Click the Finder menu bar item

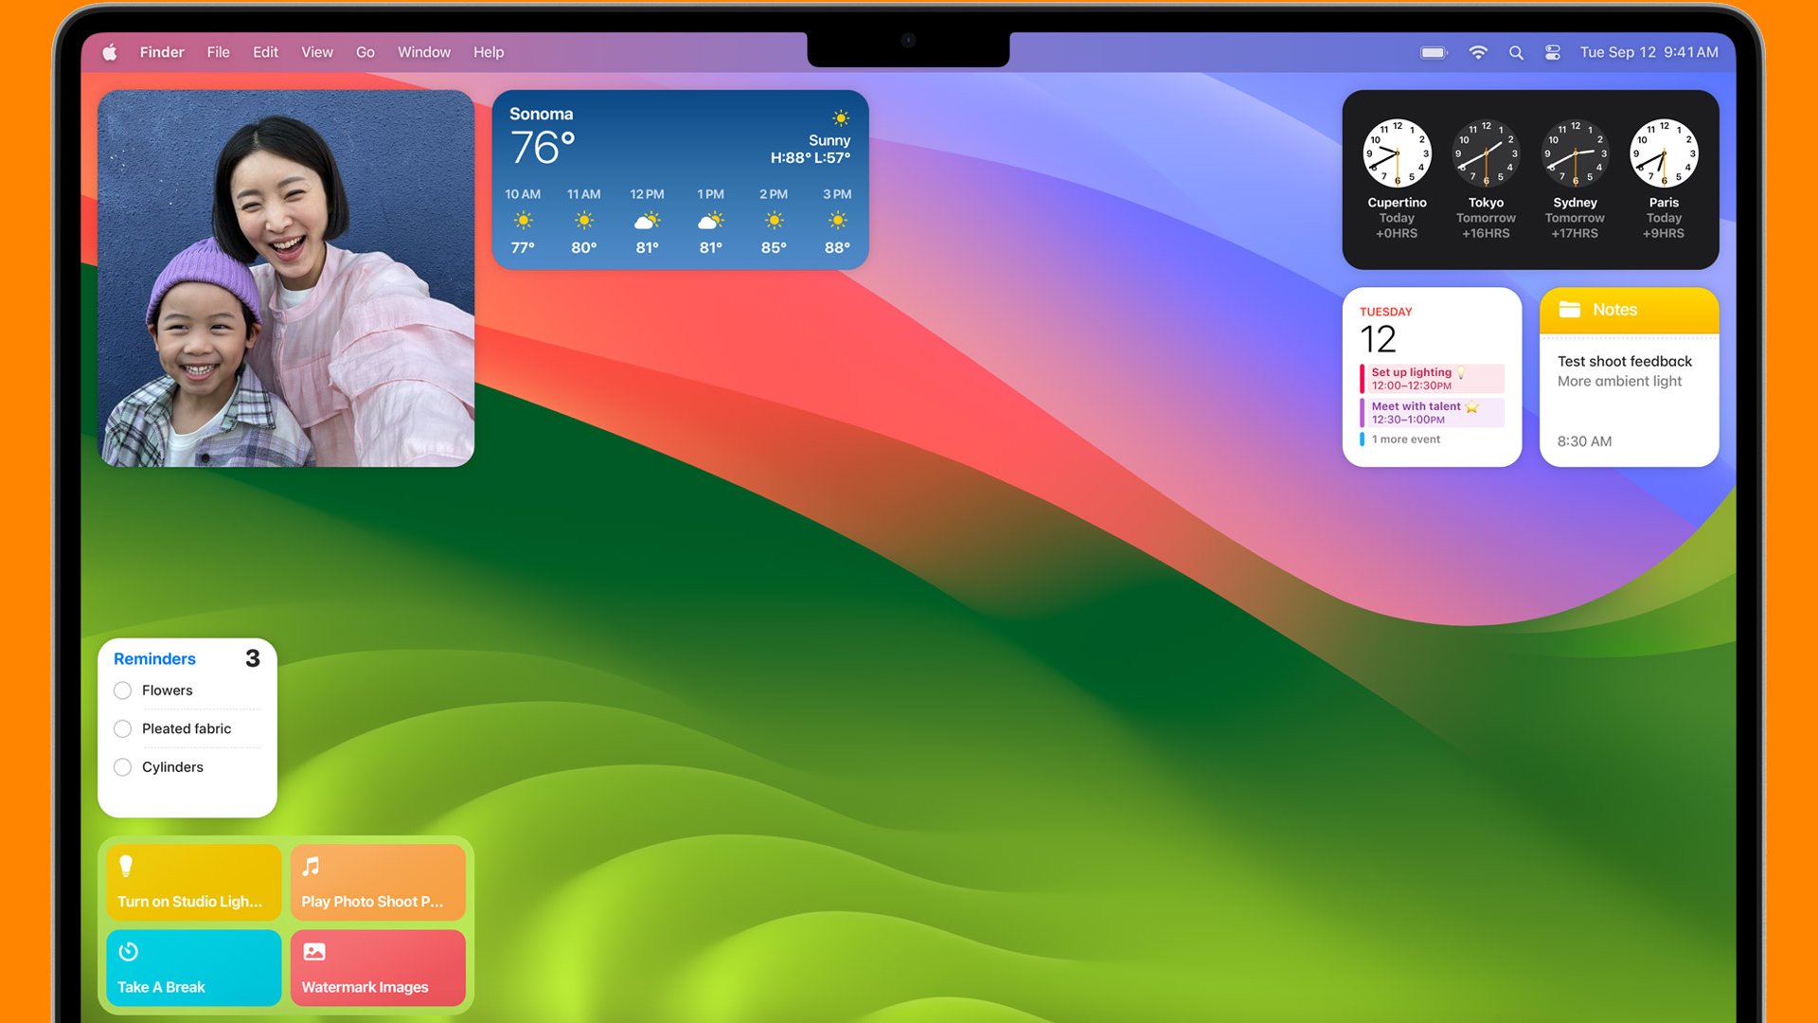[x=164, y=51]
